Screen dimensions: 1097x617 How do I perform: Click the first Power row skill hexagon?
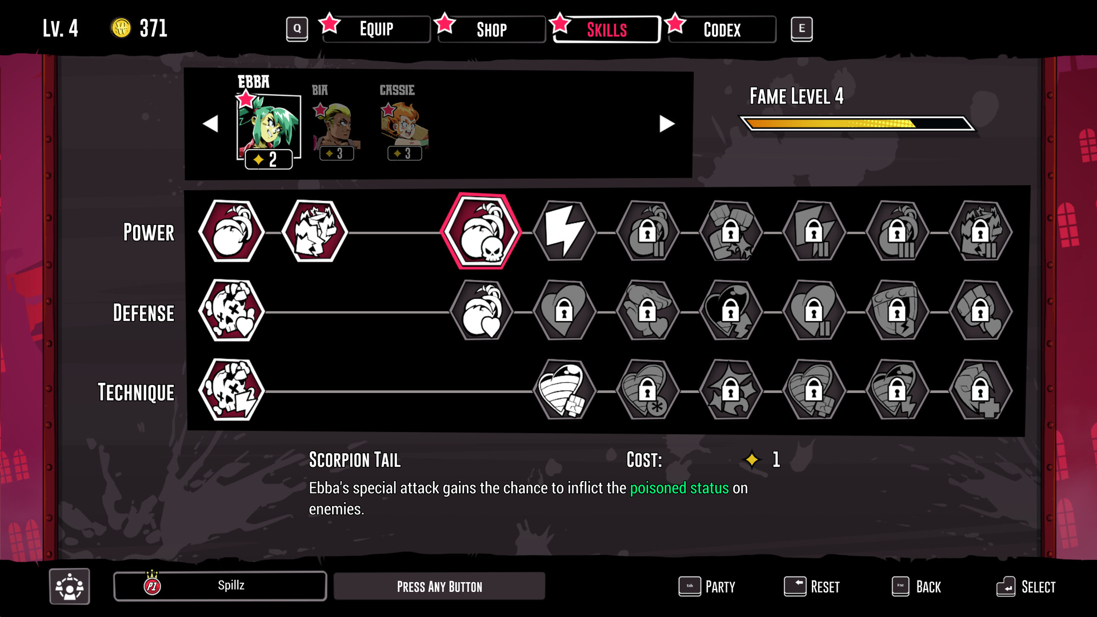pyautogui.click(x=231, y=231)
